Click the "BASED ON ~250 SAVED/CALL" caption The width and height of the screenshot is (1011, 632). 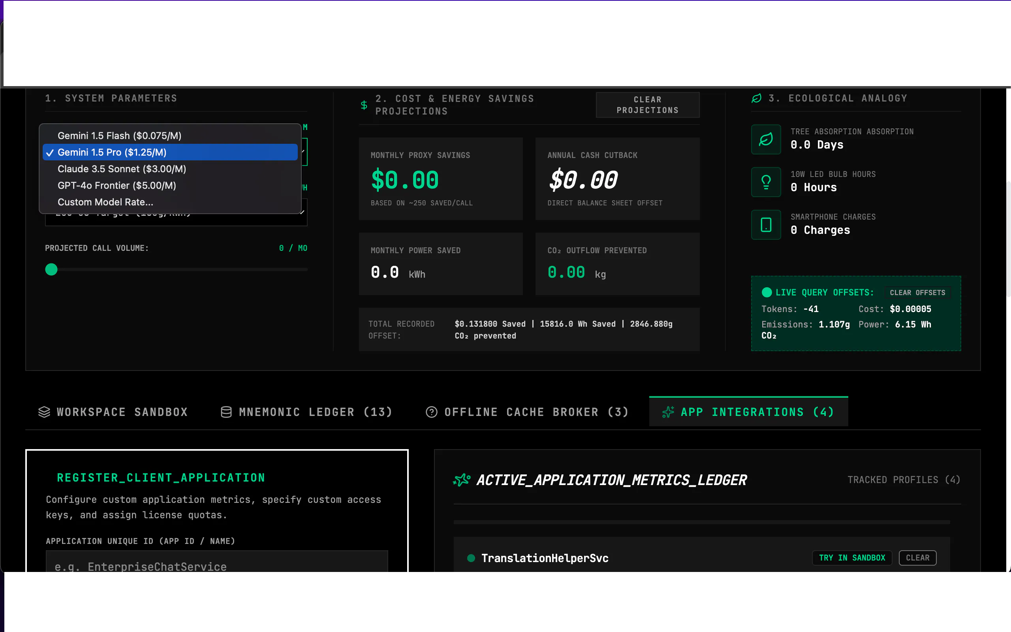pyautogui.click(x=421, y=203)
